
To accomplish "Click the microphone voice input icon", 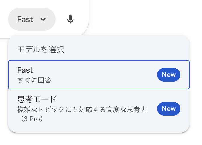I will (x=70, y=19).
